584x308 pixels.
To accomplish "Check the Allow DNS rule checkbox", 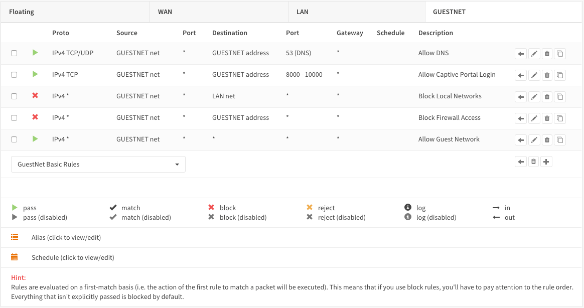I will [14, 53].
